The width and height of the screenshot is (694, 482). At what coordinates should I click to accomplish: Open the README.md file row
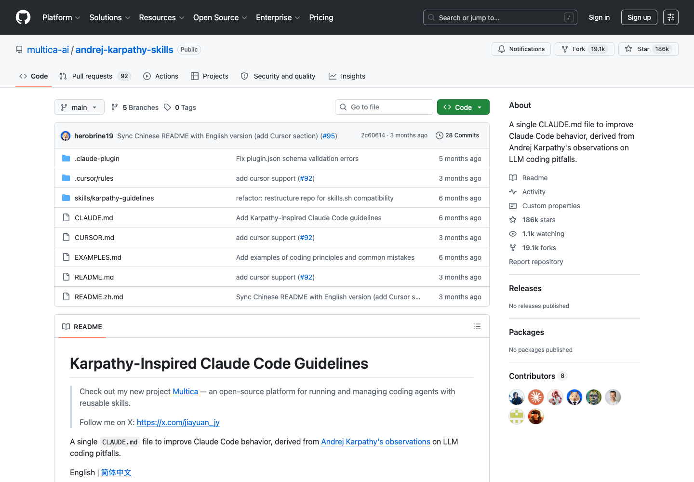pos(272,277)
